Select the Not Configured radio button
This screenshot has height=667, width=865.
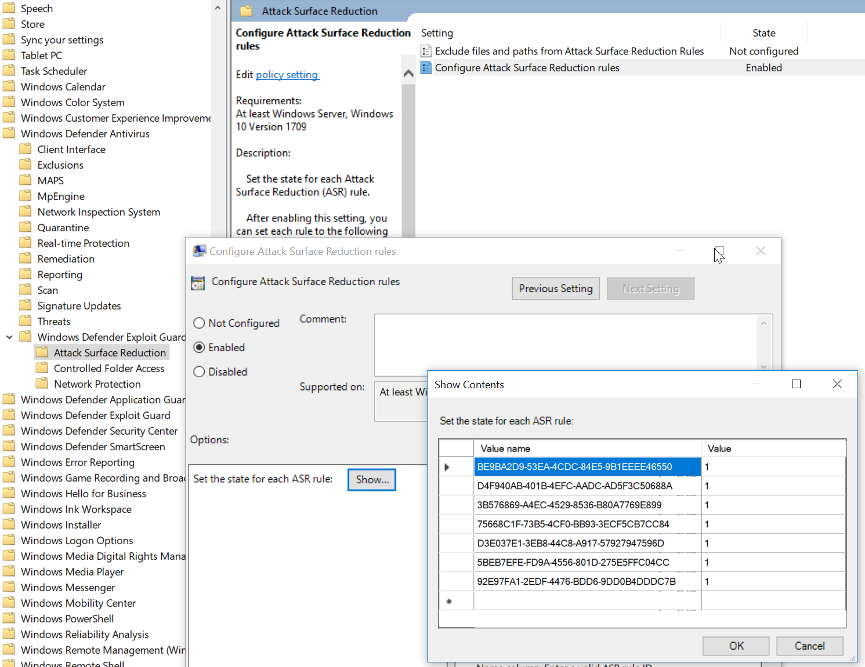pos(199,323)
